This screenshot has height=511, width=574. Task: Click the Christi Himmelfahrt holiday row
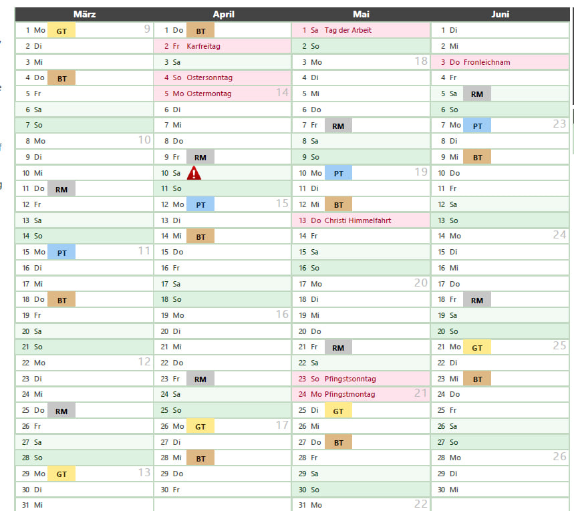tap(361, 220)
